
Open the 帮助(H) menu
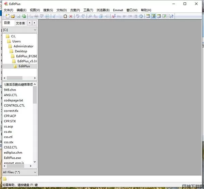146,10
